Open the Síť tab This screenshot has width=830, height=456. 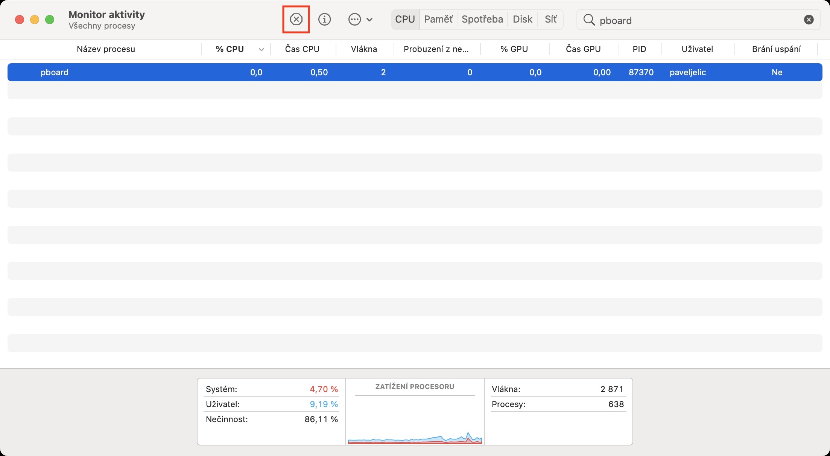(550, 19)
